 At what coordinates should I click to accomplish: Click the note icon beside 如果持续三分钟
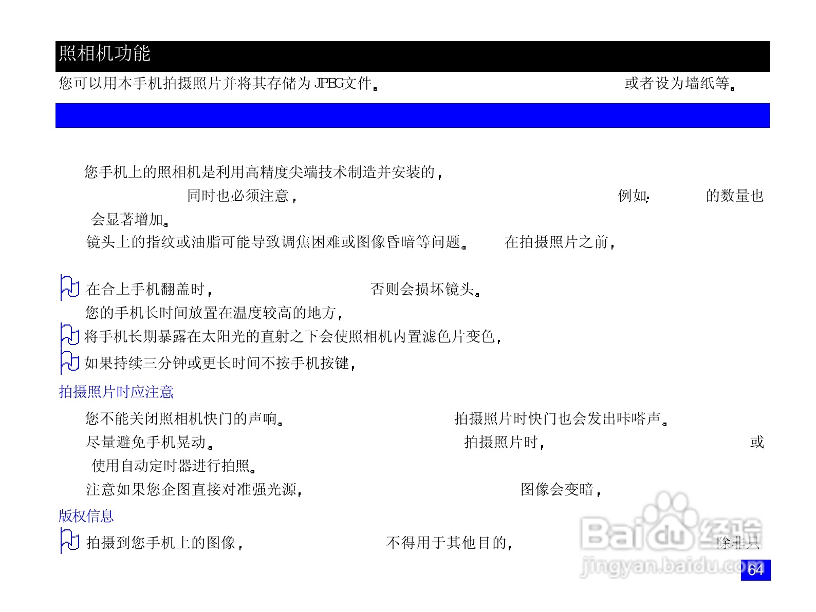click(x=69, y=362)
